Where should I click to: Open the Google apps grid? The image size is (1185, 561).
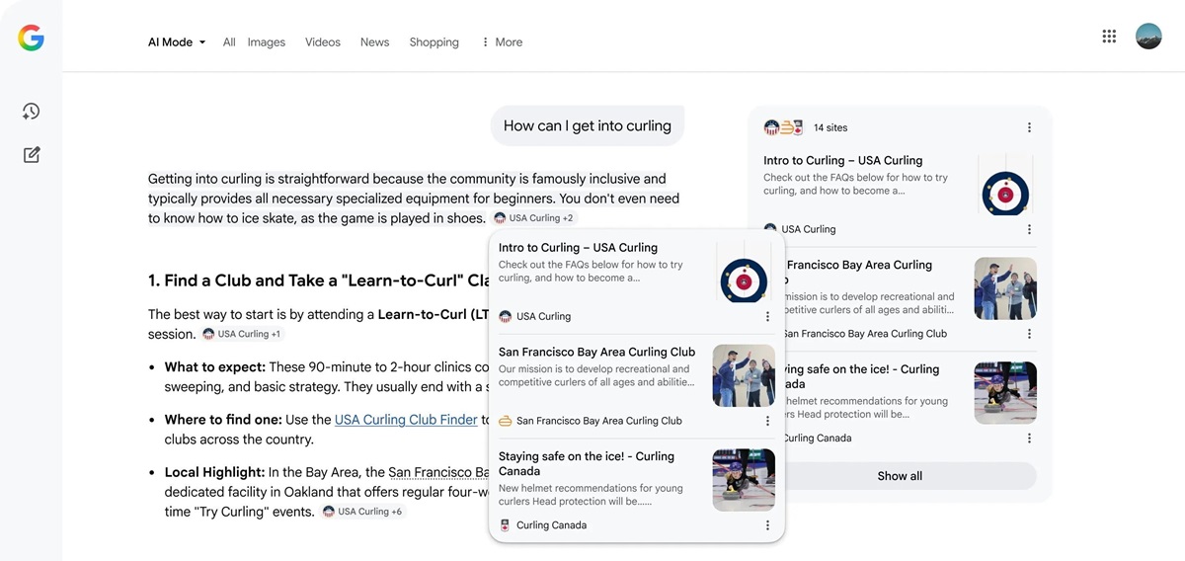[x=1109, y=37]
